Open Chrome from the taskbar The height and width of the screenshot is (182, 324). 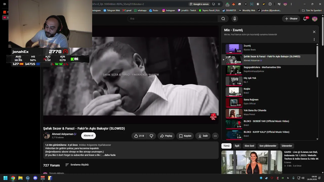13,178
